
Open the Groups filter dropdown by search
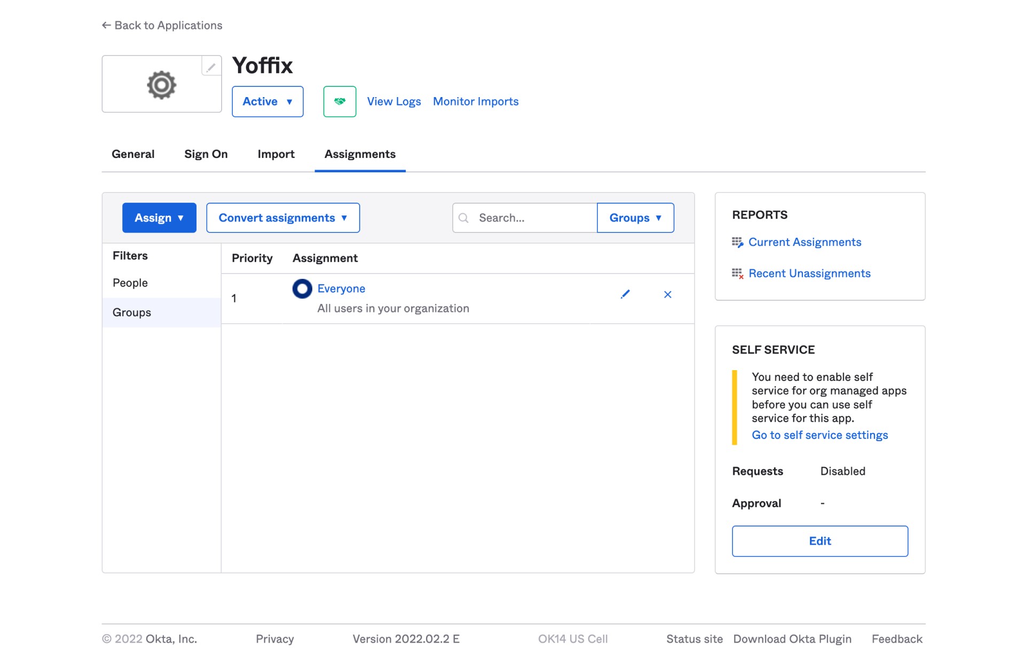point(635,218)
